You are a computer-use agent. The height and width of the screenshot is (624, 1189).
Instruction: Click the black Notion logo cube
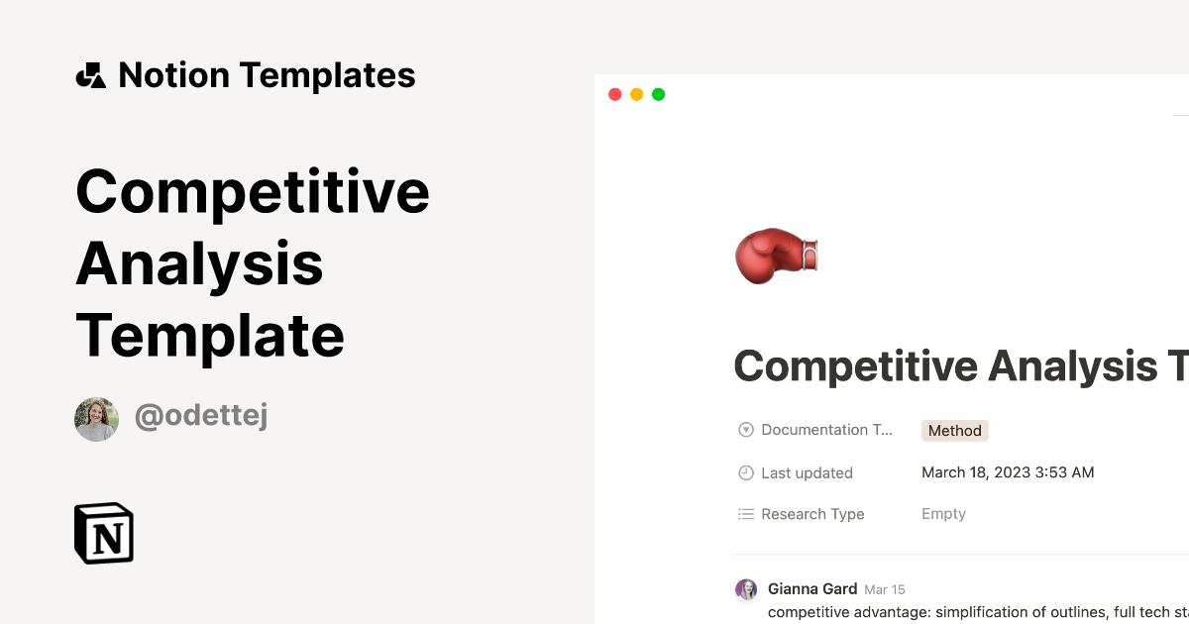[x=103, y=533]
